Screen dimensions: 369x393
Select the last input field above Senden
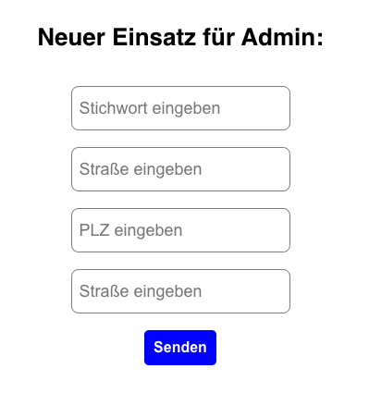pyautogui.click(x=180, y=291)
